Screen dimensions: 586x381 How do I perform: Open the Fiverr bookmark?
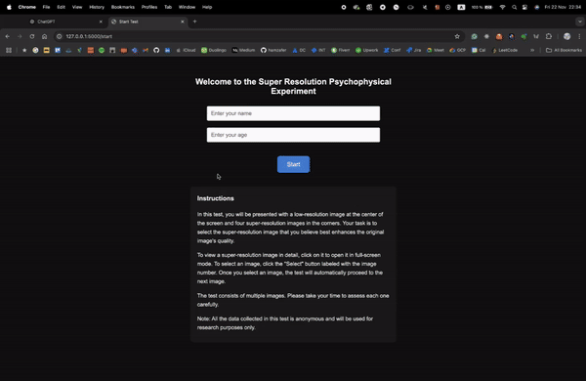click(341, 50)
